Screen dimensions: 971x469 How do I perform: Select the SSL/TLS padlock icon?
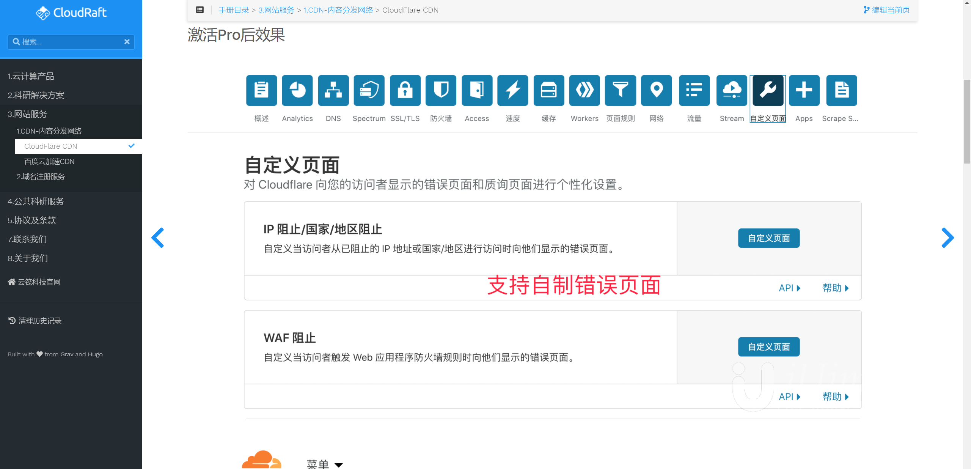pos(405,90)
